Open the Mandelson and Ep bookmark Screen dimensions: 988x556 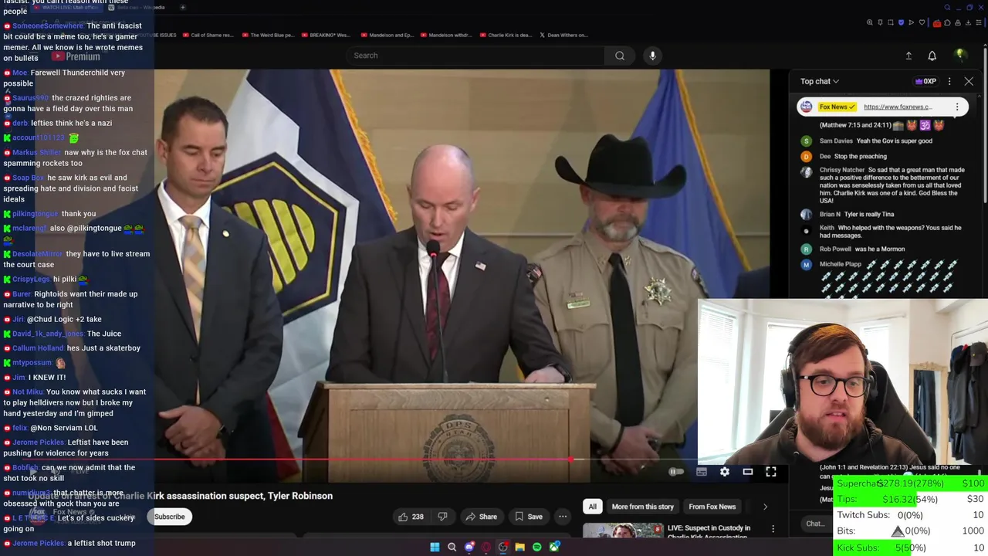tap(389, 35)
